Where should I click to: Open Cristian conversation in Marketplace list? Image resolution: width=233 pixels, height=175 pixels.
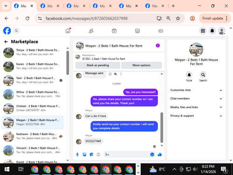(x=33, y=108)
